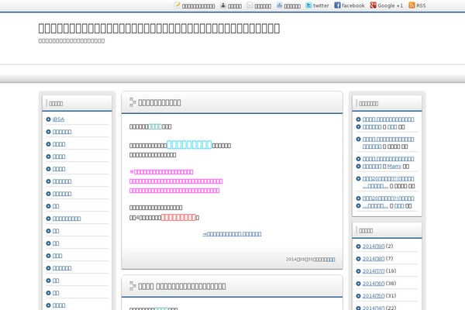The height and width of the screenshot is (310, 465).
Task: Open the 2014 archive link with count (38)
Action: point(374,284)
